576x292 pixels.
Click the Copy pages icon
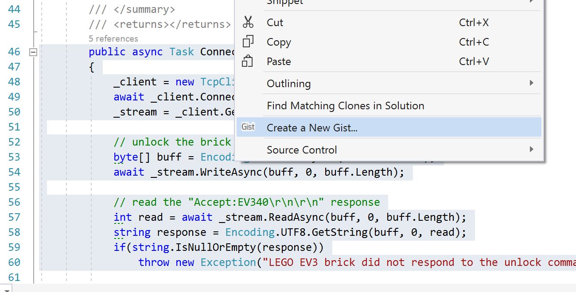click(x=248, y=42)
